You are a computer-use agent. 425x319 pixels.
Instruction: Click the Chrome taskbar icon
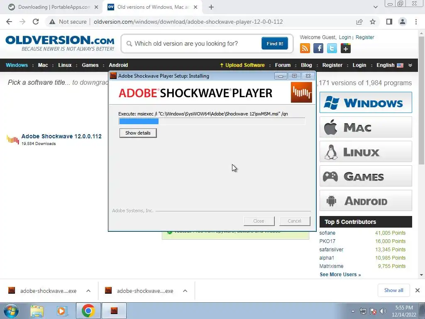[x=88, y=311]
